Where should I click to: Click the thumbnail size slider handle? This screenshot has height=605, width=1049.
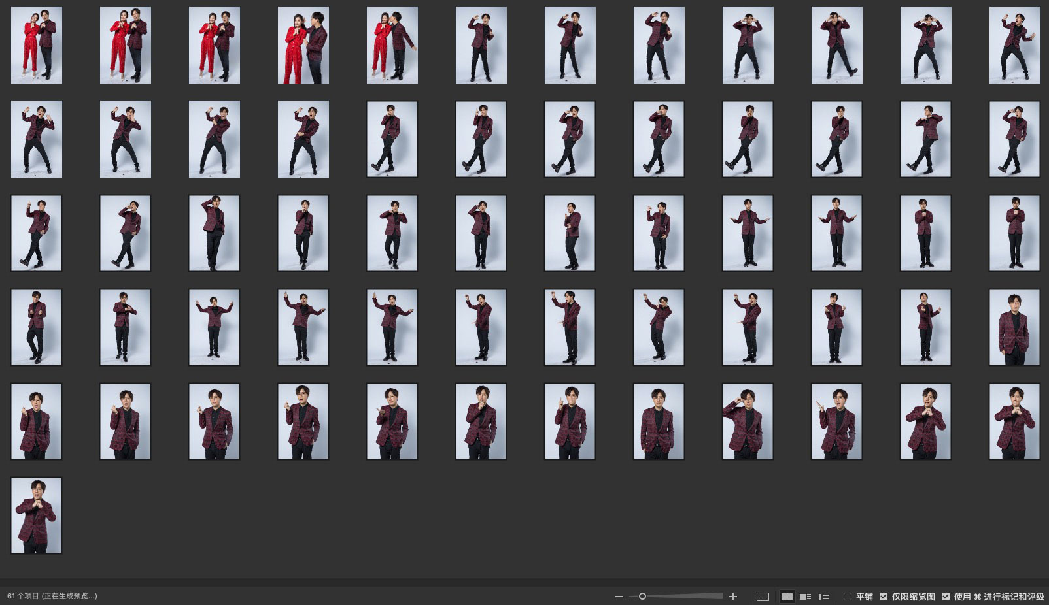click(642, 597)
